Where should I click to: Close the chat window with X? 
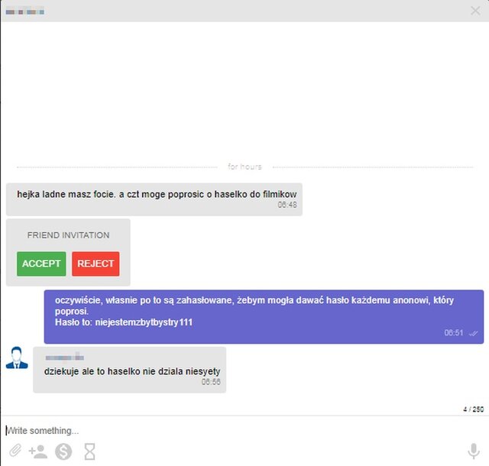coord(475,11)
